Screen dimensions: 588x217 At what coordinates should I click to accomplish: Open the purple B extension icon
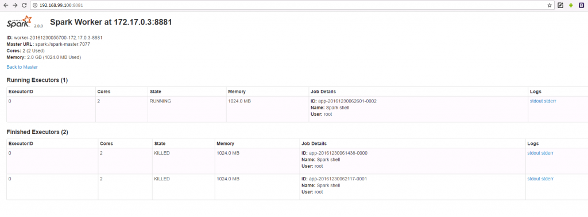[x=582, y=5]
